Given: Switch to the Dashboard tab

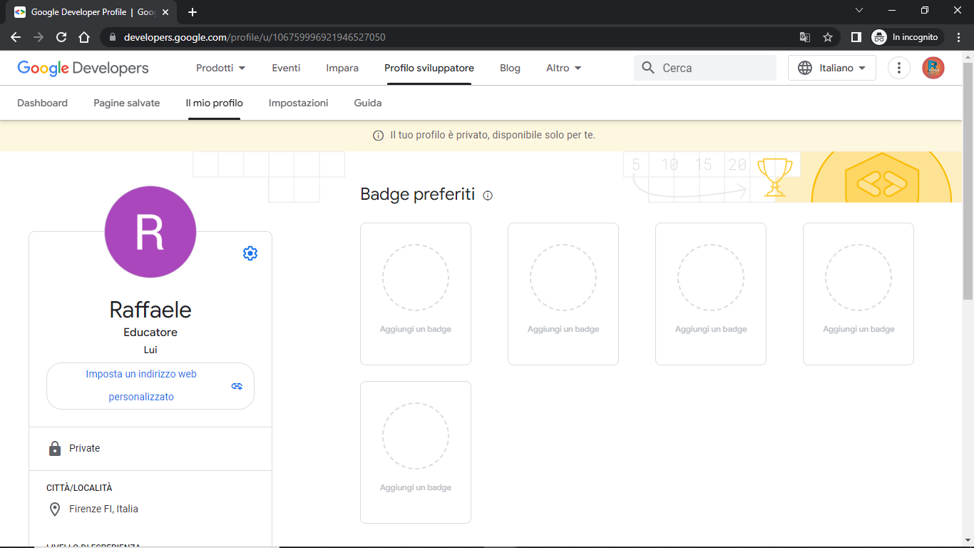Looking at the screenshot, I should coord(42,103).
